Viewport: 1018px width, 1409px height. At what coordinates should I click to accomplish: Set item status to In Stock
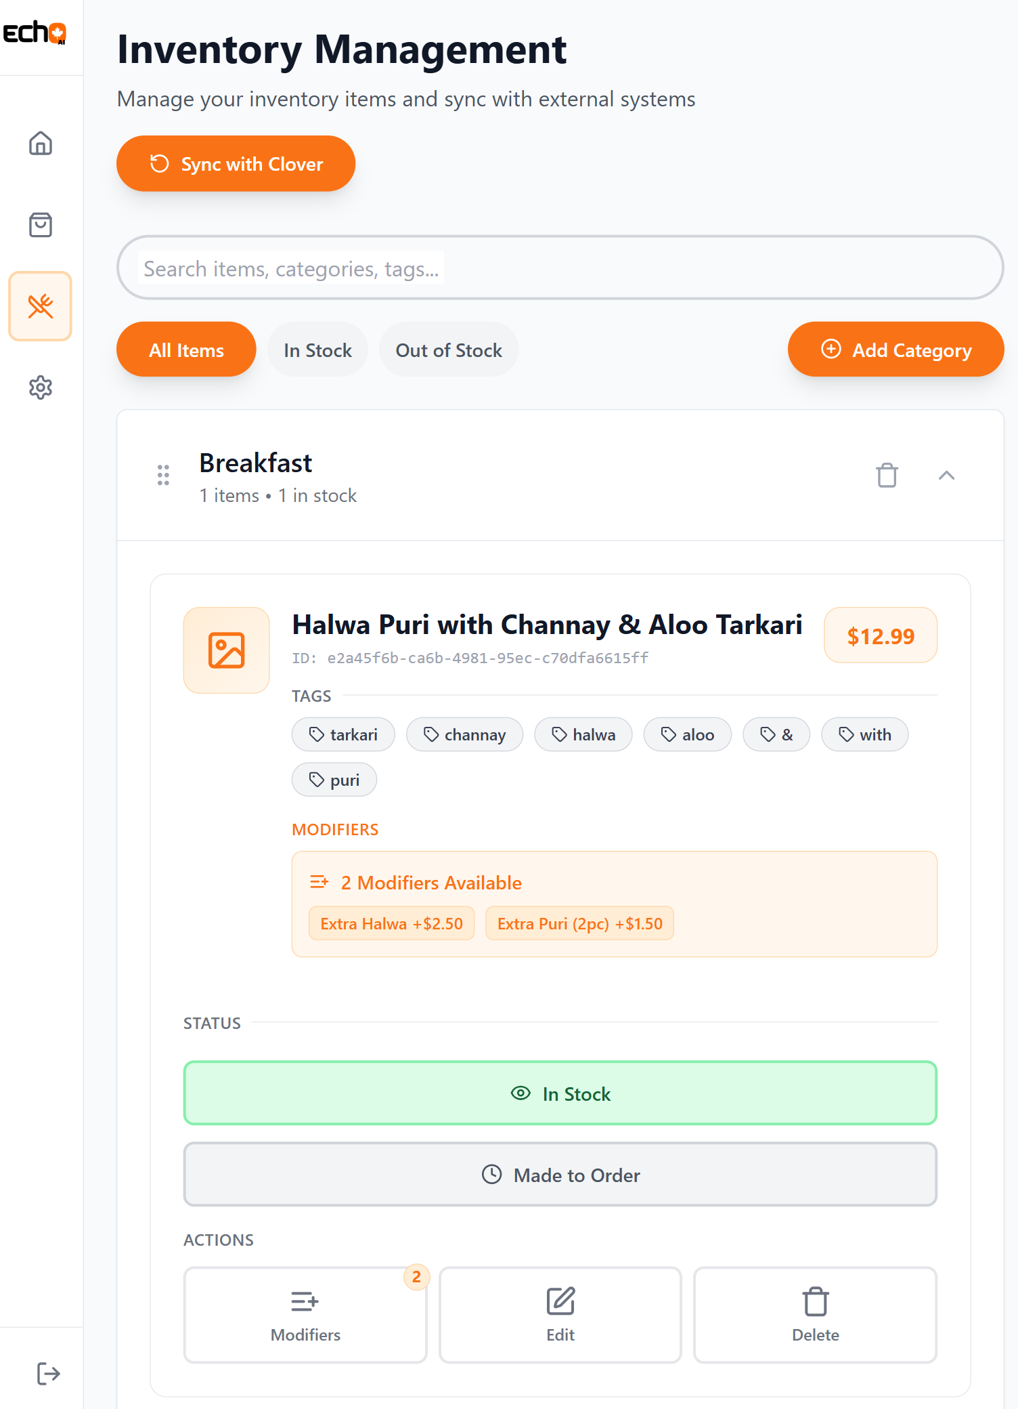560,1093
